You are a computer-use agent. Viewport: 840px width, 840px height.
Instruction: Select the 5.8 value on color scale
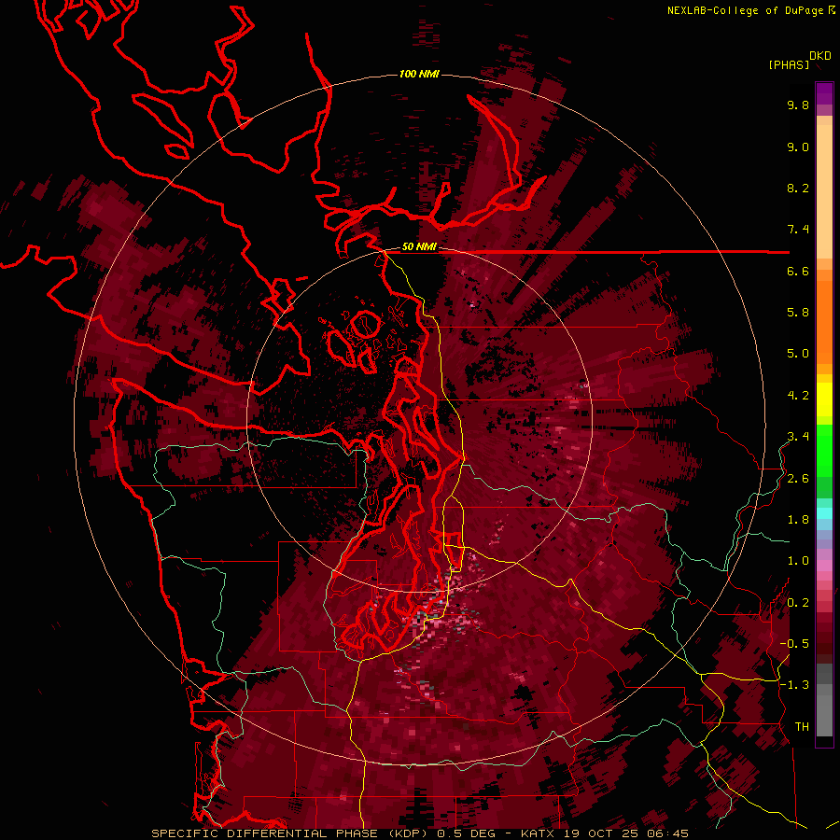tap(798, 313)
